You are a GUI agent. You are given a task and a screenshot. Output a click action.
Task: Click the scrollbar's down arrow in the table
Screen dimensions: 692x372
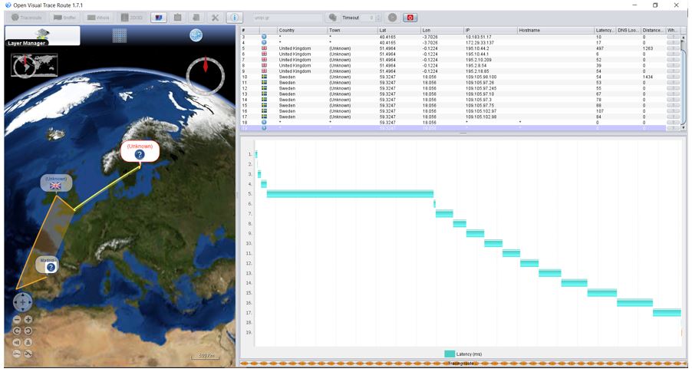(x=683, y=127)
